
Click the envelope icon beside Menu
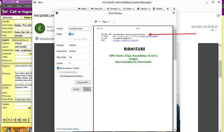pos(35,2)
